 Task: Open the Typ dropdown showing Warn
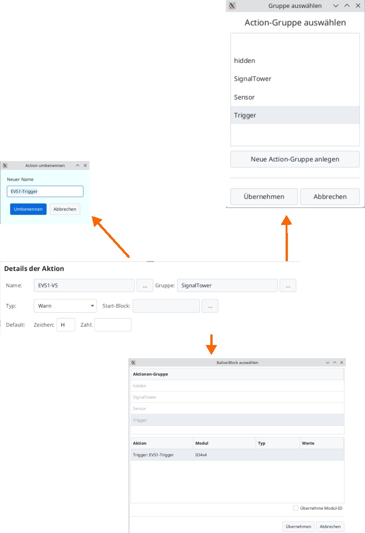65,306
